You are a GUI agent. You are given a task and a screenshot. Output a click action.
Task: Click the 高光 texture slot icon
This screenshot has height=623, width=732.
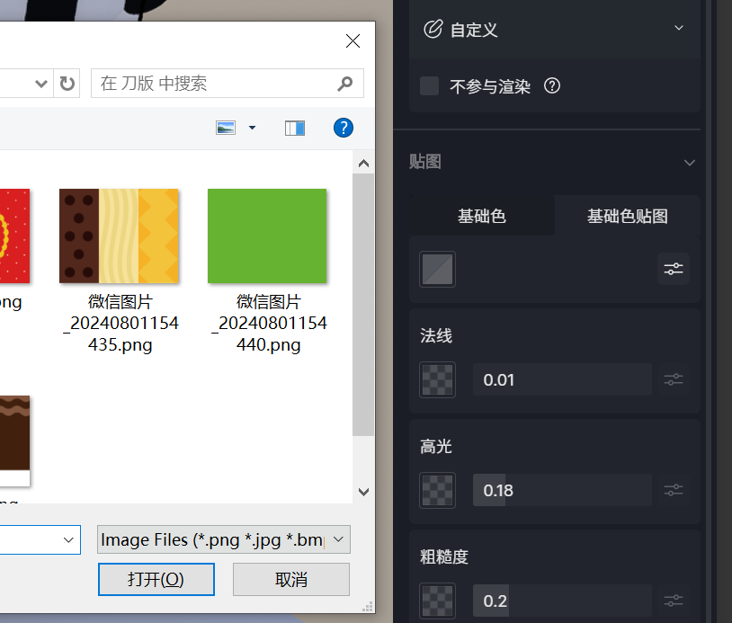pos(438,490)
